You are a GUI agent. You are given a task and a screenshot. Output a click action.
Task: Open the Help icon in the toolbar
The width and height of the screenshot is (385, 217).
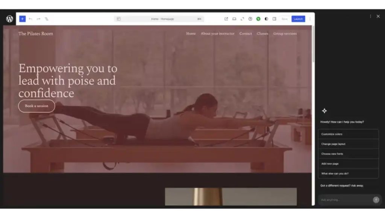pos(250,18)
